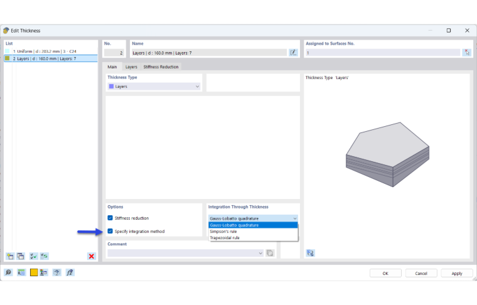Click the No. field showing 2
Viewport: 477px width, 305px height.
tap(114, 53)
